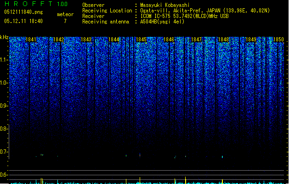This screenshot has height=184, width=289.
Task: Click the 0.6 frequency axis label
Action: (x=4, y=175)
